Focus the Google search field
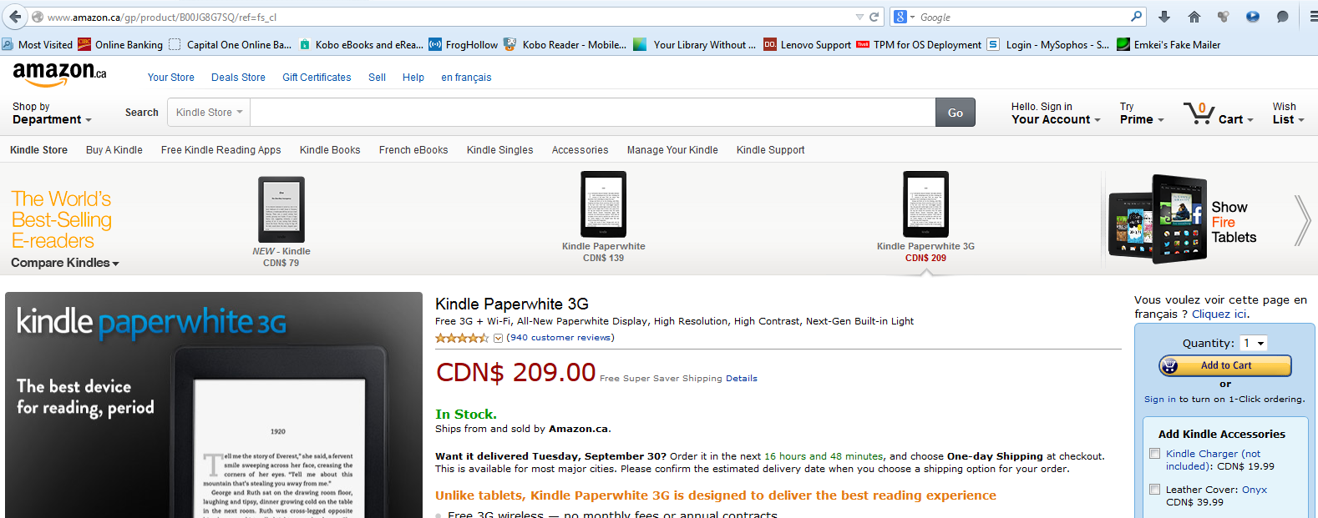The image size is (1318, 518). coord(1023,17)
